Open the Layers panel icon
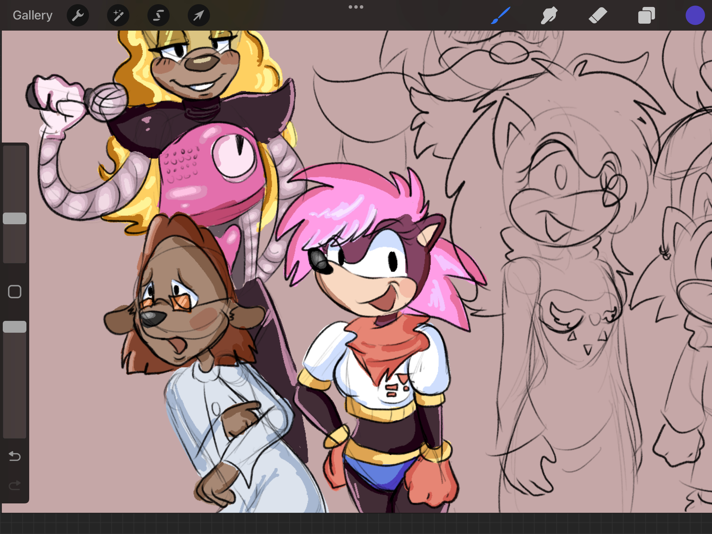Image resolution: width=712 pixels, height=534 pixels. tap(646, 15)
